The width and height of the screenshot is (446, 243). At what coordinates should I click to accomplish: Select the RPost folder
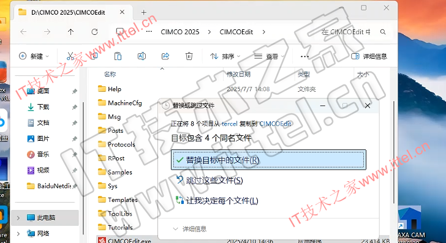[112, 158]
